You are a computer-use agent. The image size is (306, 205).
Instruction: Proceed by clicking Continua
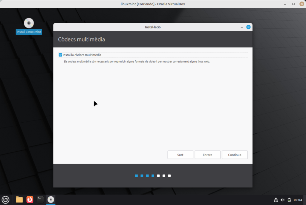tap(235, 155)
